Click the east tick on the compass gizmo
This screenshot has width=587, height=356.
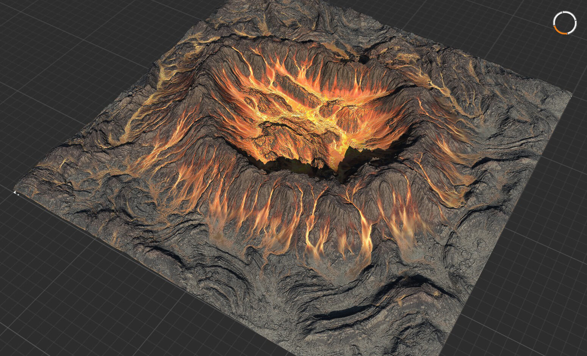pyautogui.click(x=576, y=20)
